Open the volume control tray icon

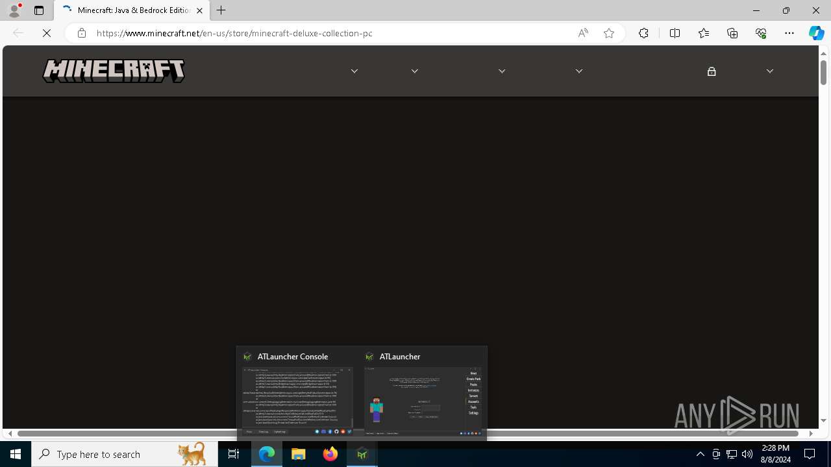(x=747, y=454)
